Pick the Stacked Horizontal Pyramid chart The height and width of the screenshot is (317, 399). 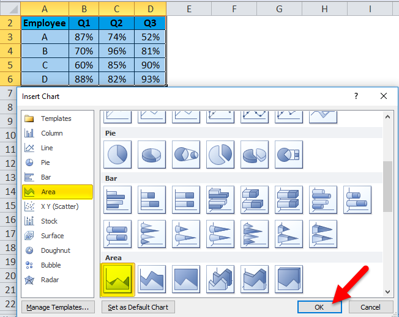pos(289,234)
